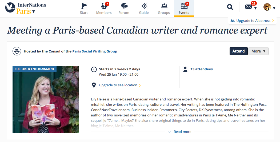Expand description with Read more
This screenshot has width=280, height=142.
(182, 132)
